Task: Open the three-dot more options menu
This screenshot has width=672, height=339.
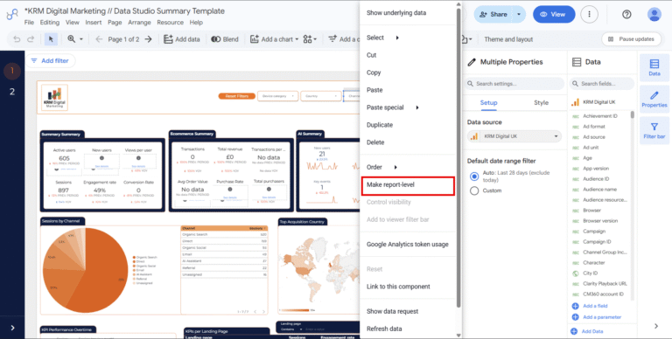Action: pyautogui.click(x=589, y=14)
